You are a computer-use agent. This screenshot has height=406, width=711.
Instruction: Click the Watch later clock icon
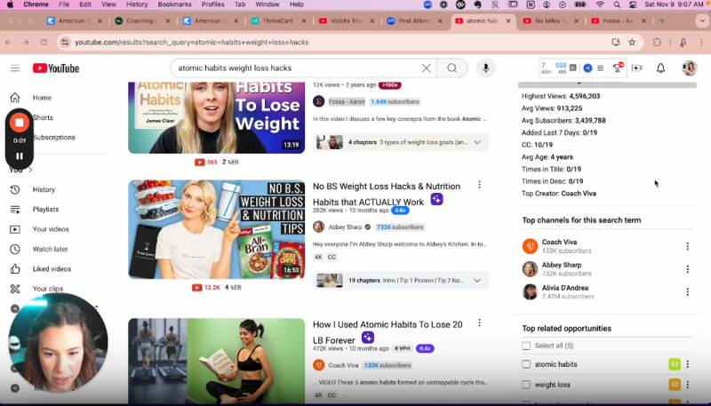pos(15,249)
